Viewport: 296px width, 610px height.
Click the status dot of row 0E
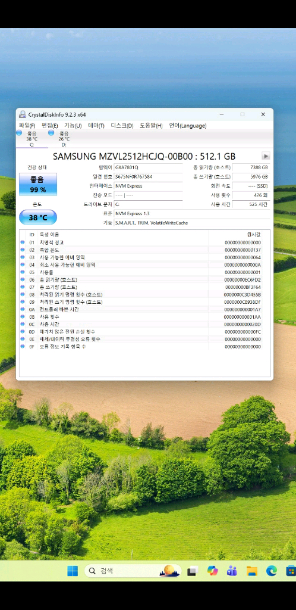(23, 339)
